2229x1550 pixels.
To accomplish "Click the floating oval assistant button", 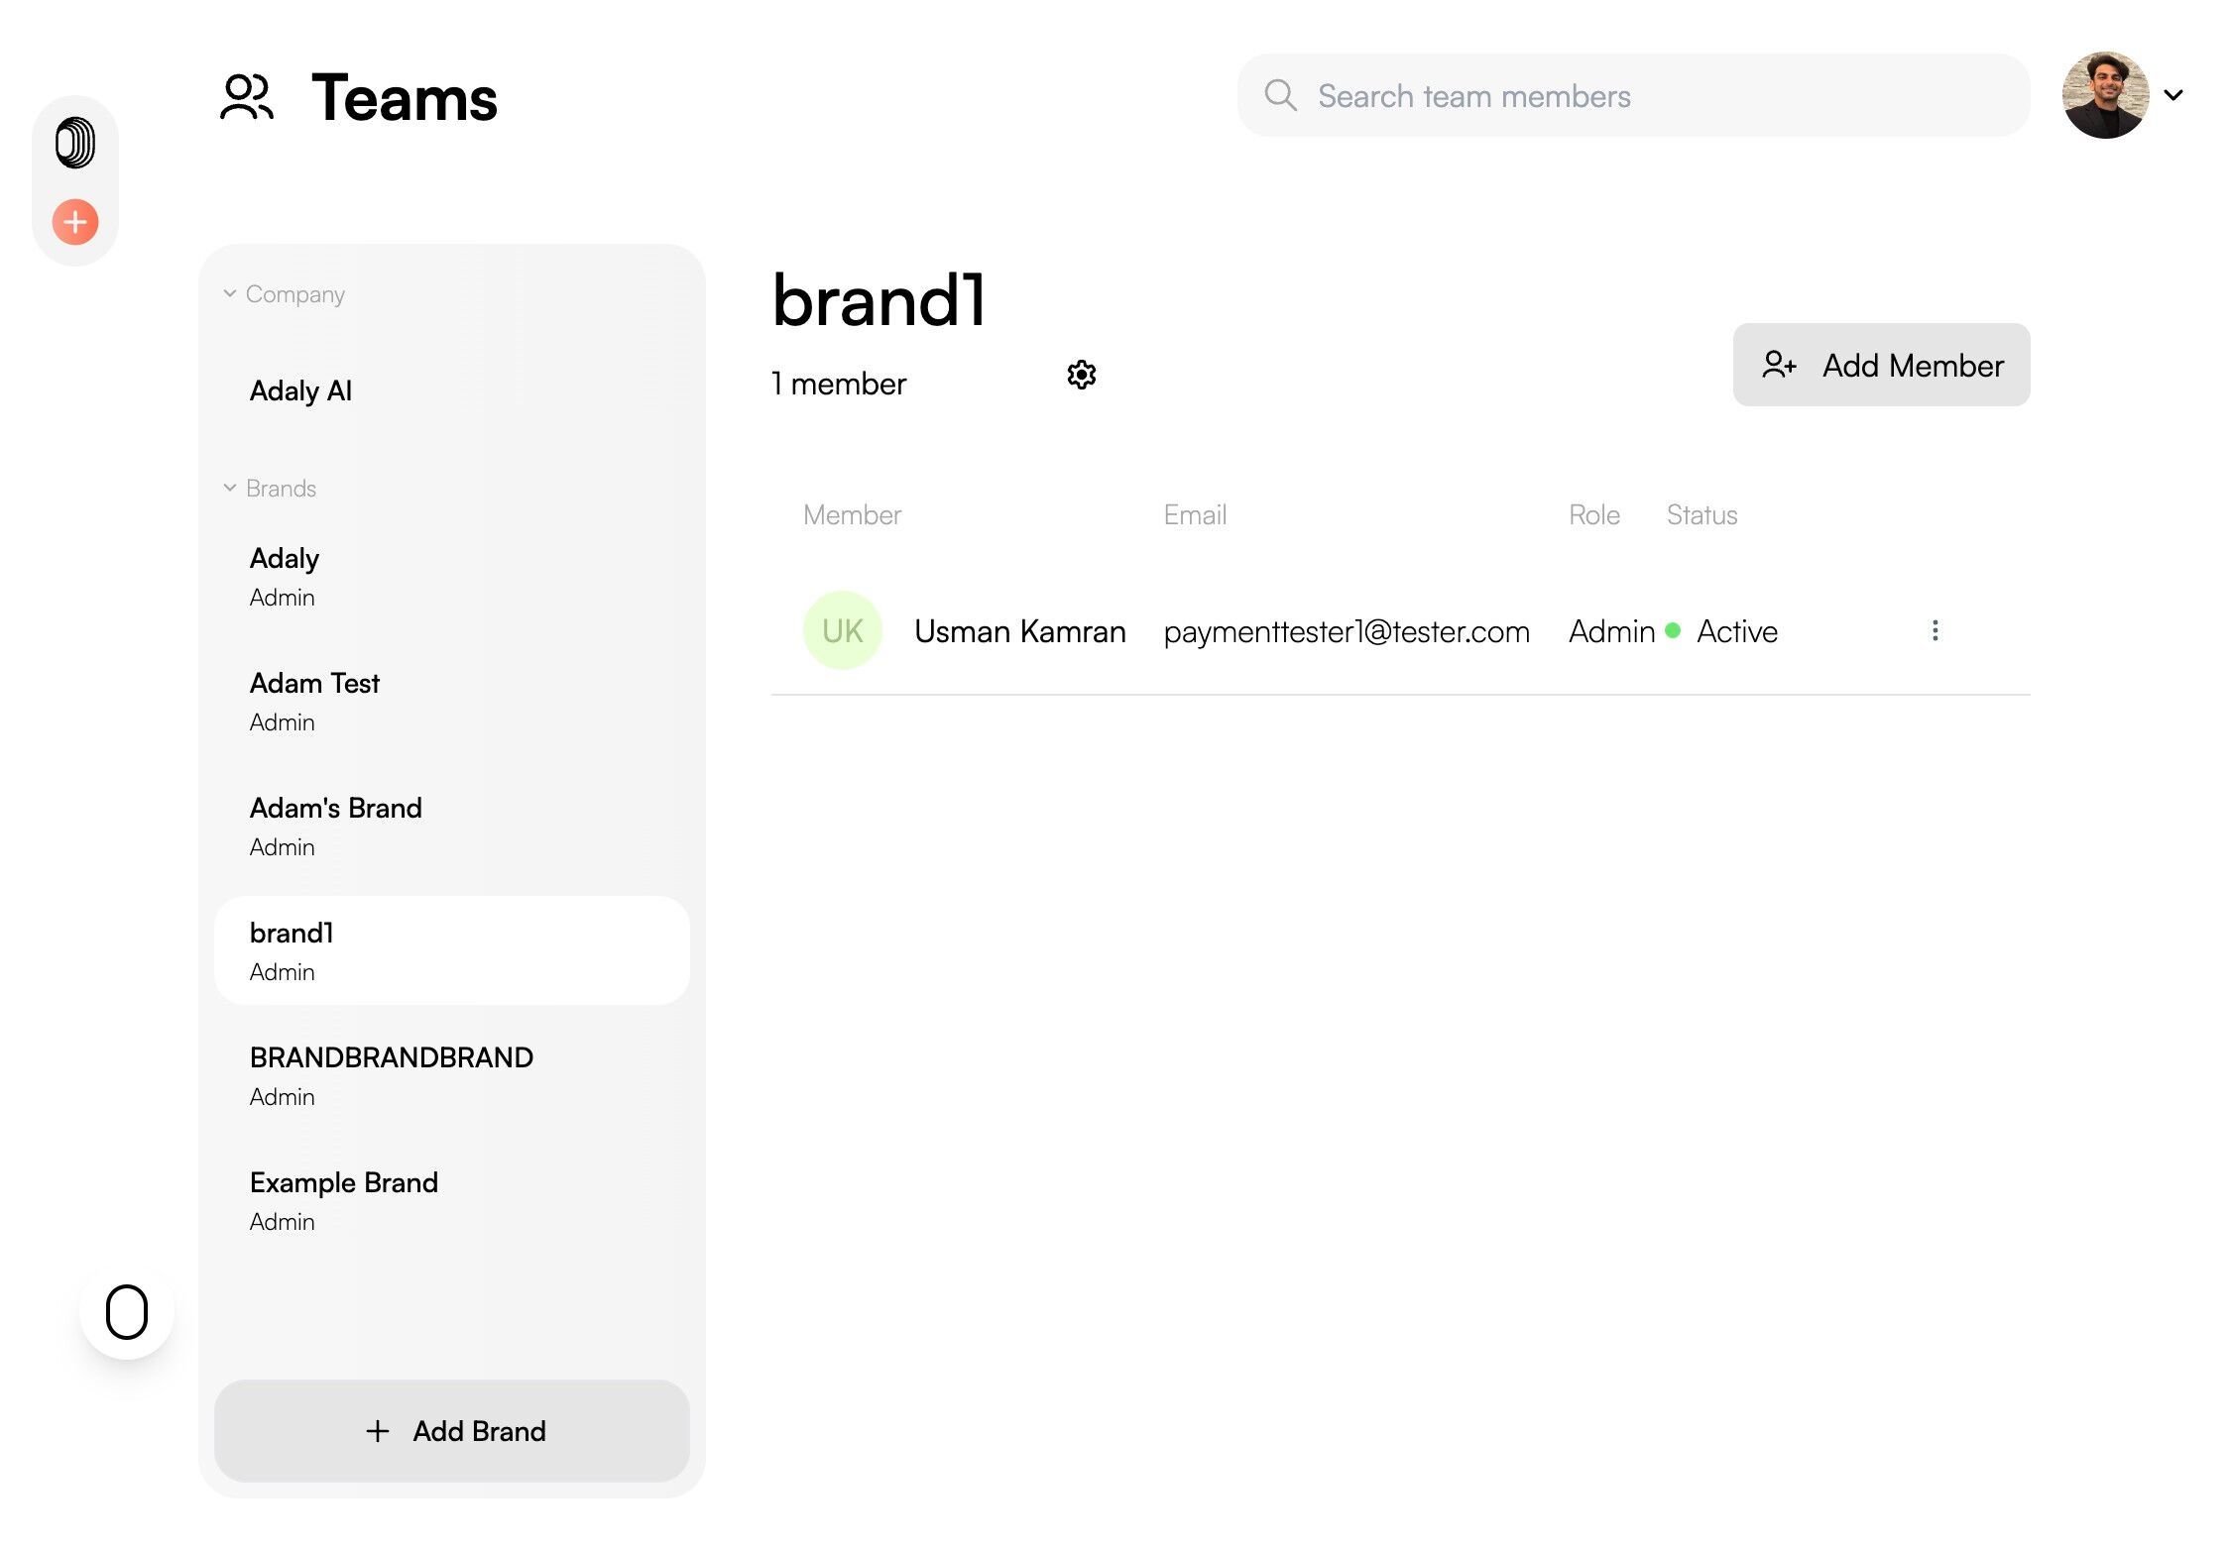I will [x=127, y=1312].
